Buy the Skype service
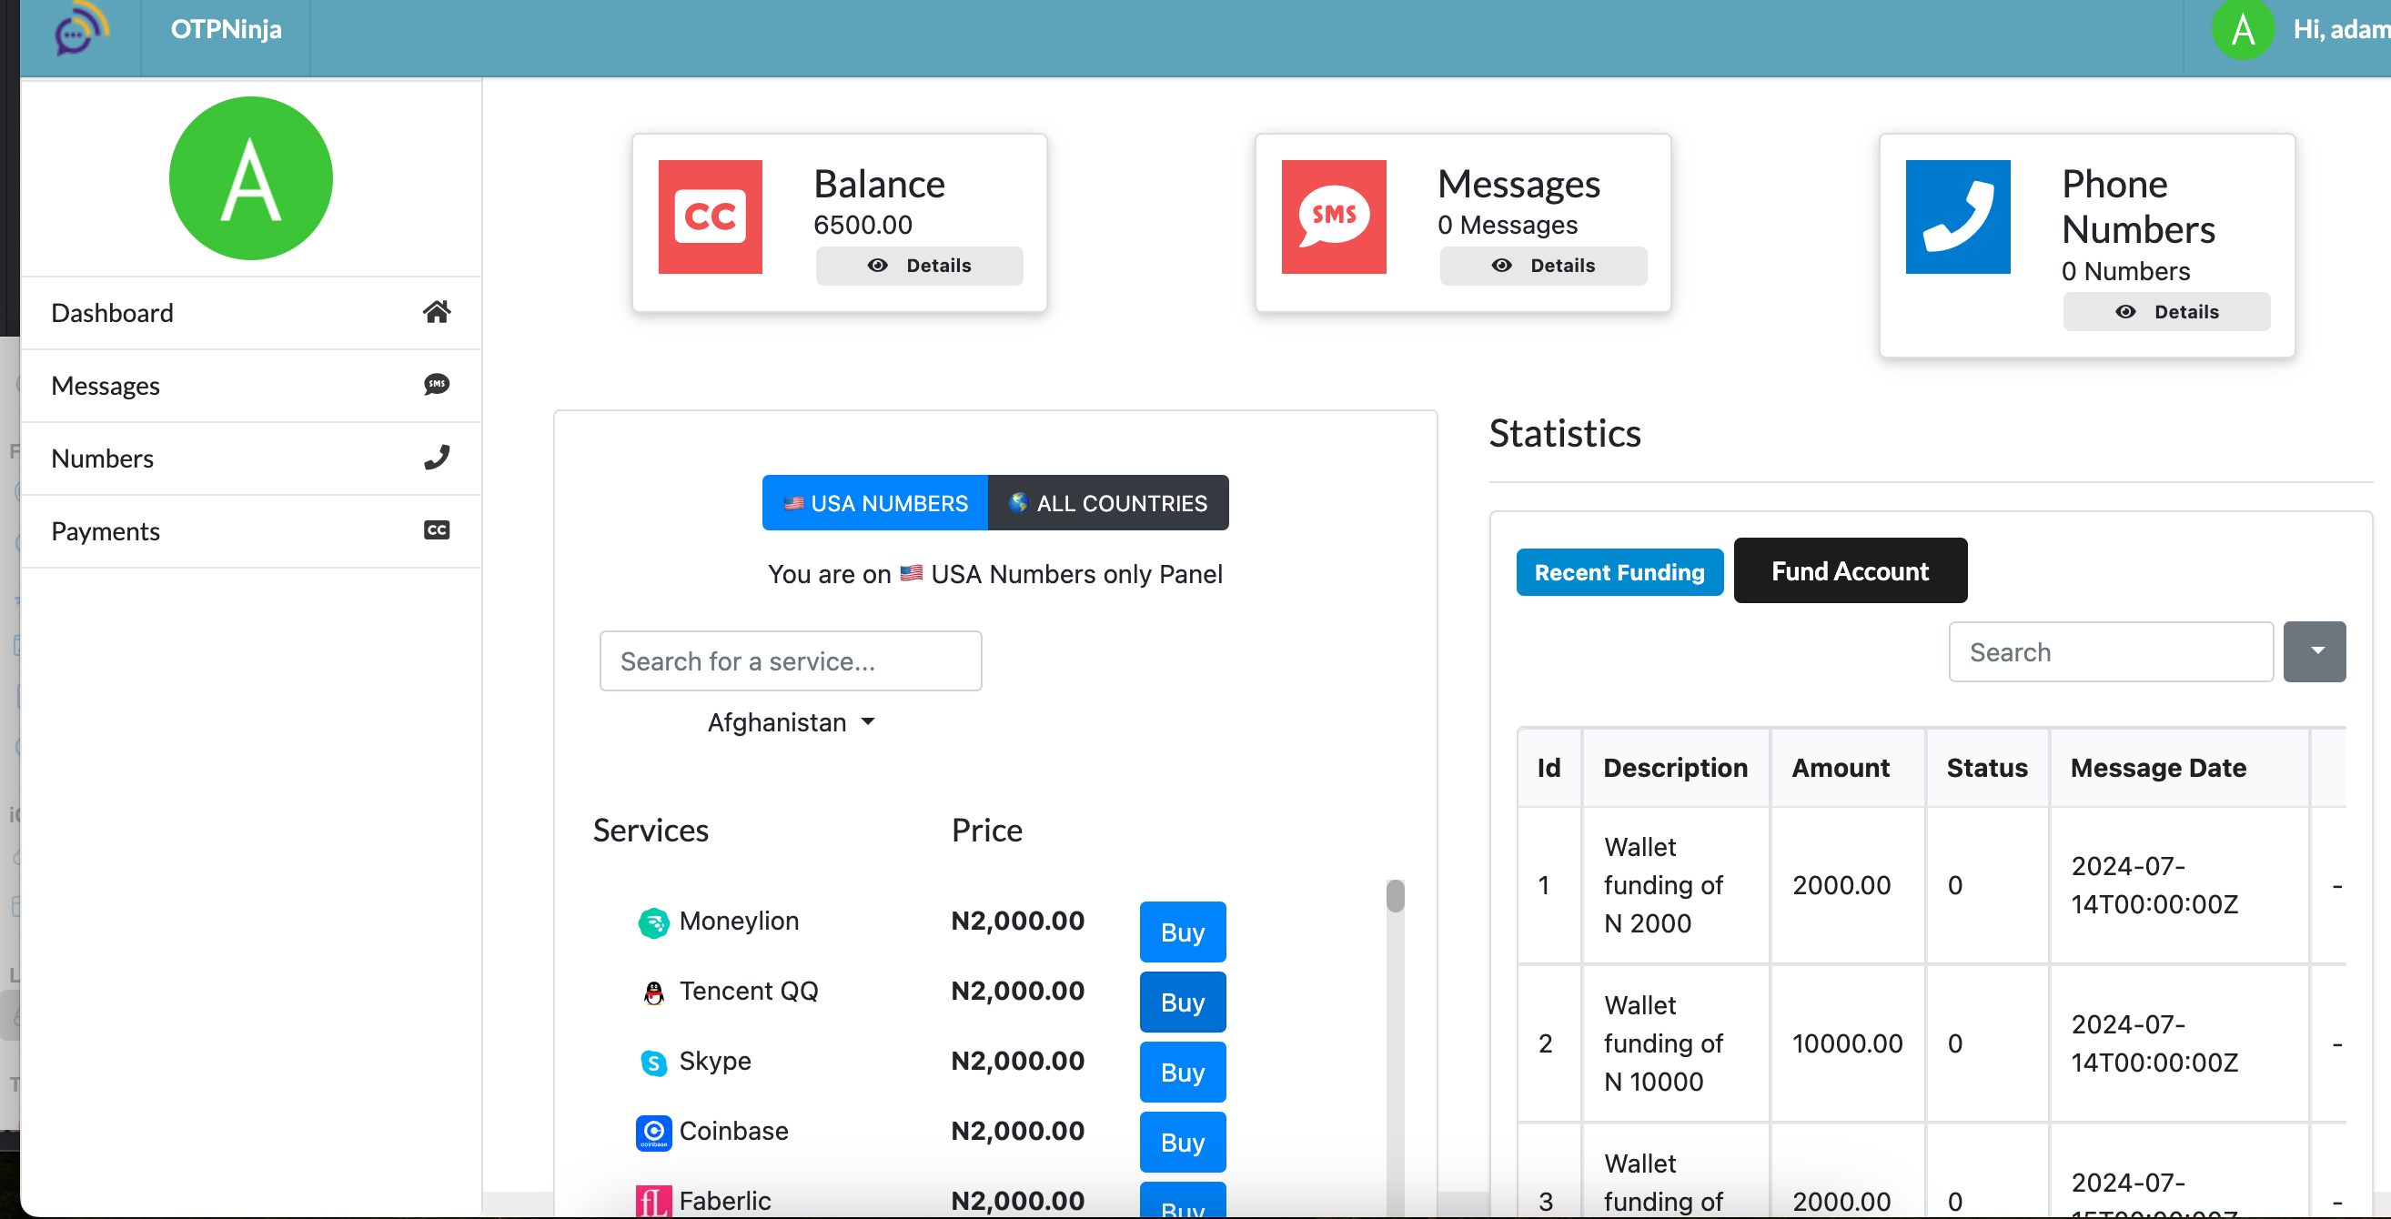Viewport: 2391px width, 1219px height. pos(1183,1073)
